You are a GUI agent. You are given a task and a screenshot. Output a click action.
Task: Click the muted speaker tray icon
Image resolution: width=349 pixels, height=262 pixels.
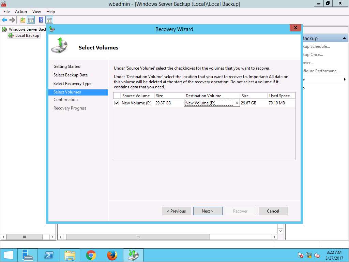317,255
